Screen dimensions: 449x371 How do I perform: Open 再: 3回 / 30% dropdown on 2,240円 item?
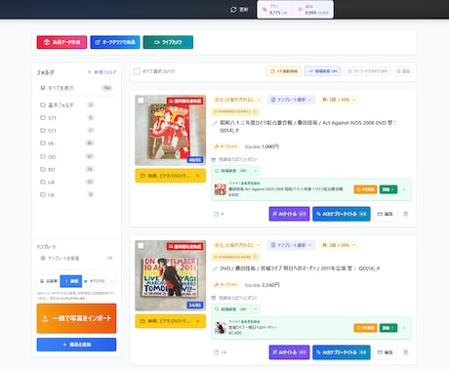pyautogui.click(x=339, y=245)
